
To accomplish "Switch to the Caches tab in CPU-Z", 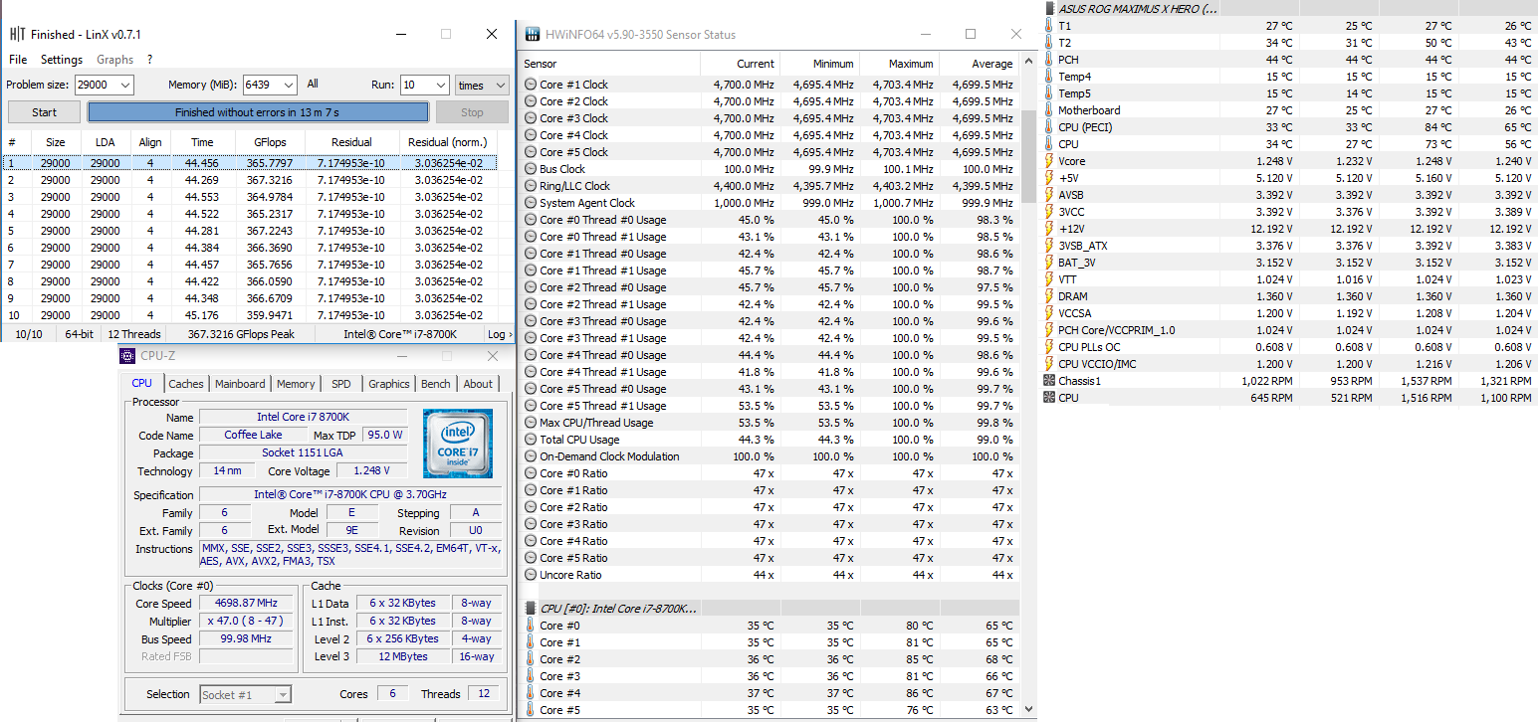I will pyautogui.click(x=186, y=384).
